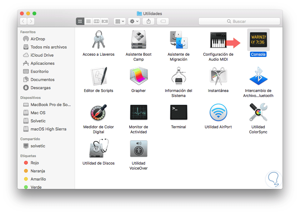Image resolution: width=300 pixels, height=214 pixels.
Task: Click the Utilidades folder icon in title
Action: tap(139, 13)
